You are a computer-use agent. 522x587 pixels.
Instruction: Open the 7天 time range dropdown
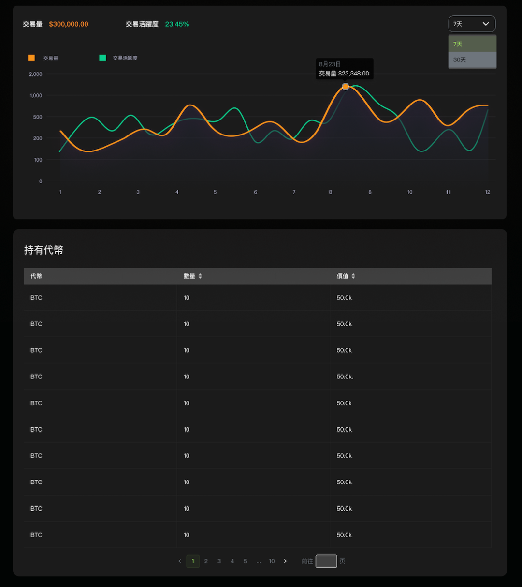471,24
